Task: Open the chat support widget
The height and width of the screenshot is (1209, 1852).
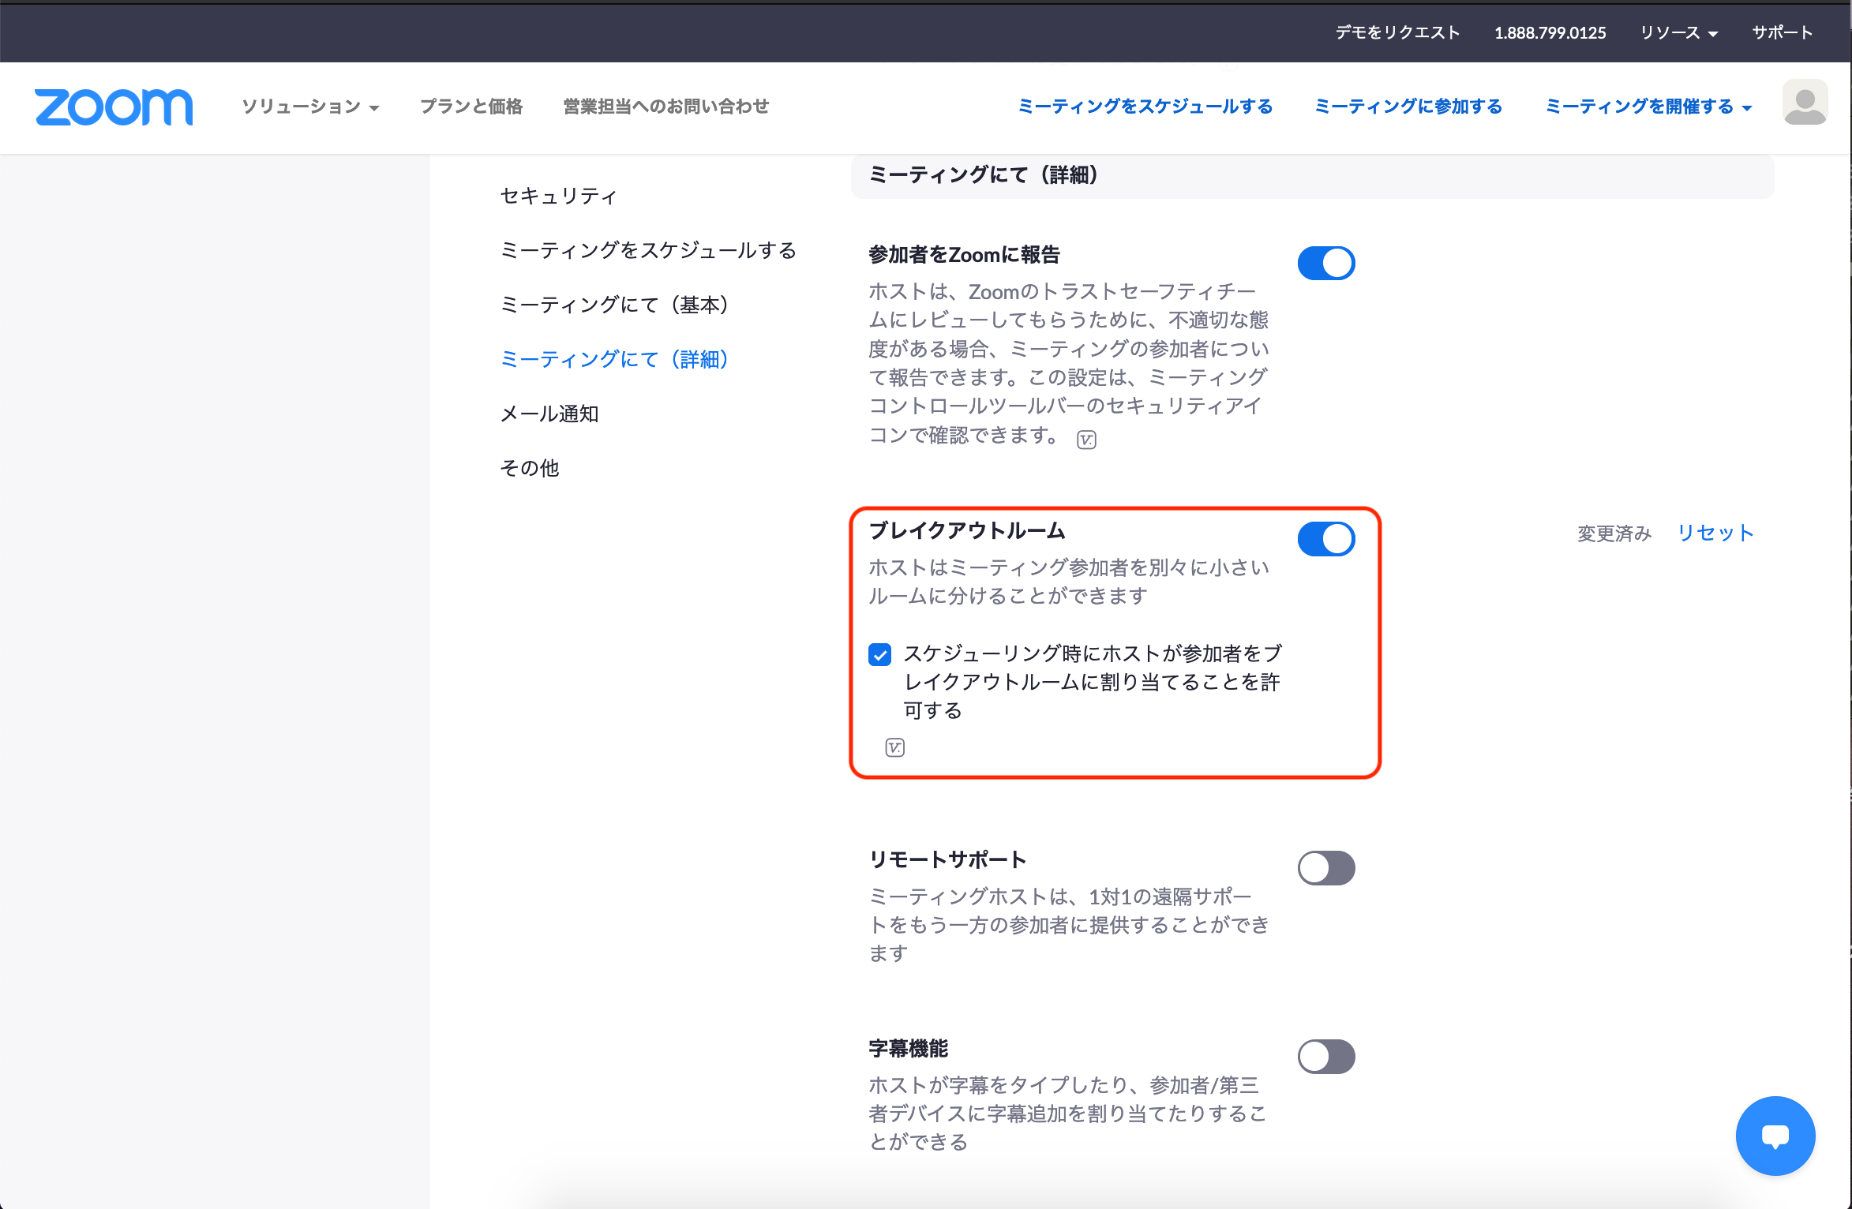Action: point(1775,1136)
